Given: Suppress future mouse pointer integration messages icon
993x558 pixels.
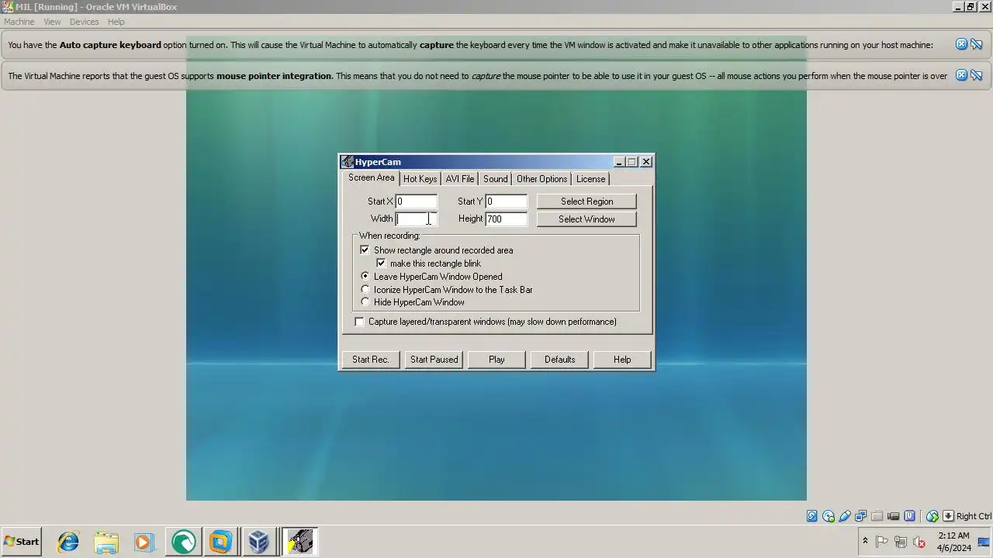Looking at the screenshot, I should click(x=977, y=75).
